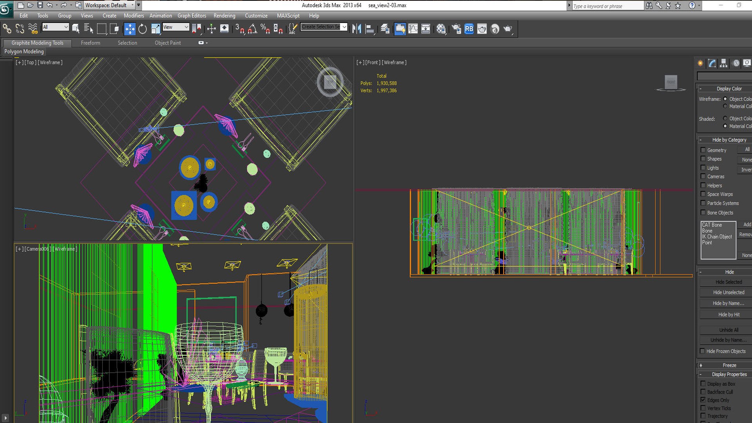
Task: Open the Hierarchy command panel tab
Action: click(723, 63)
